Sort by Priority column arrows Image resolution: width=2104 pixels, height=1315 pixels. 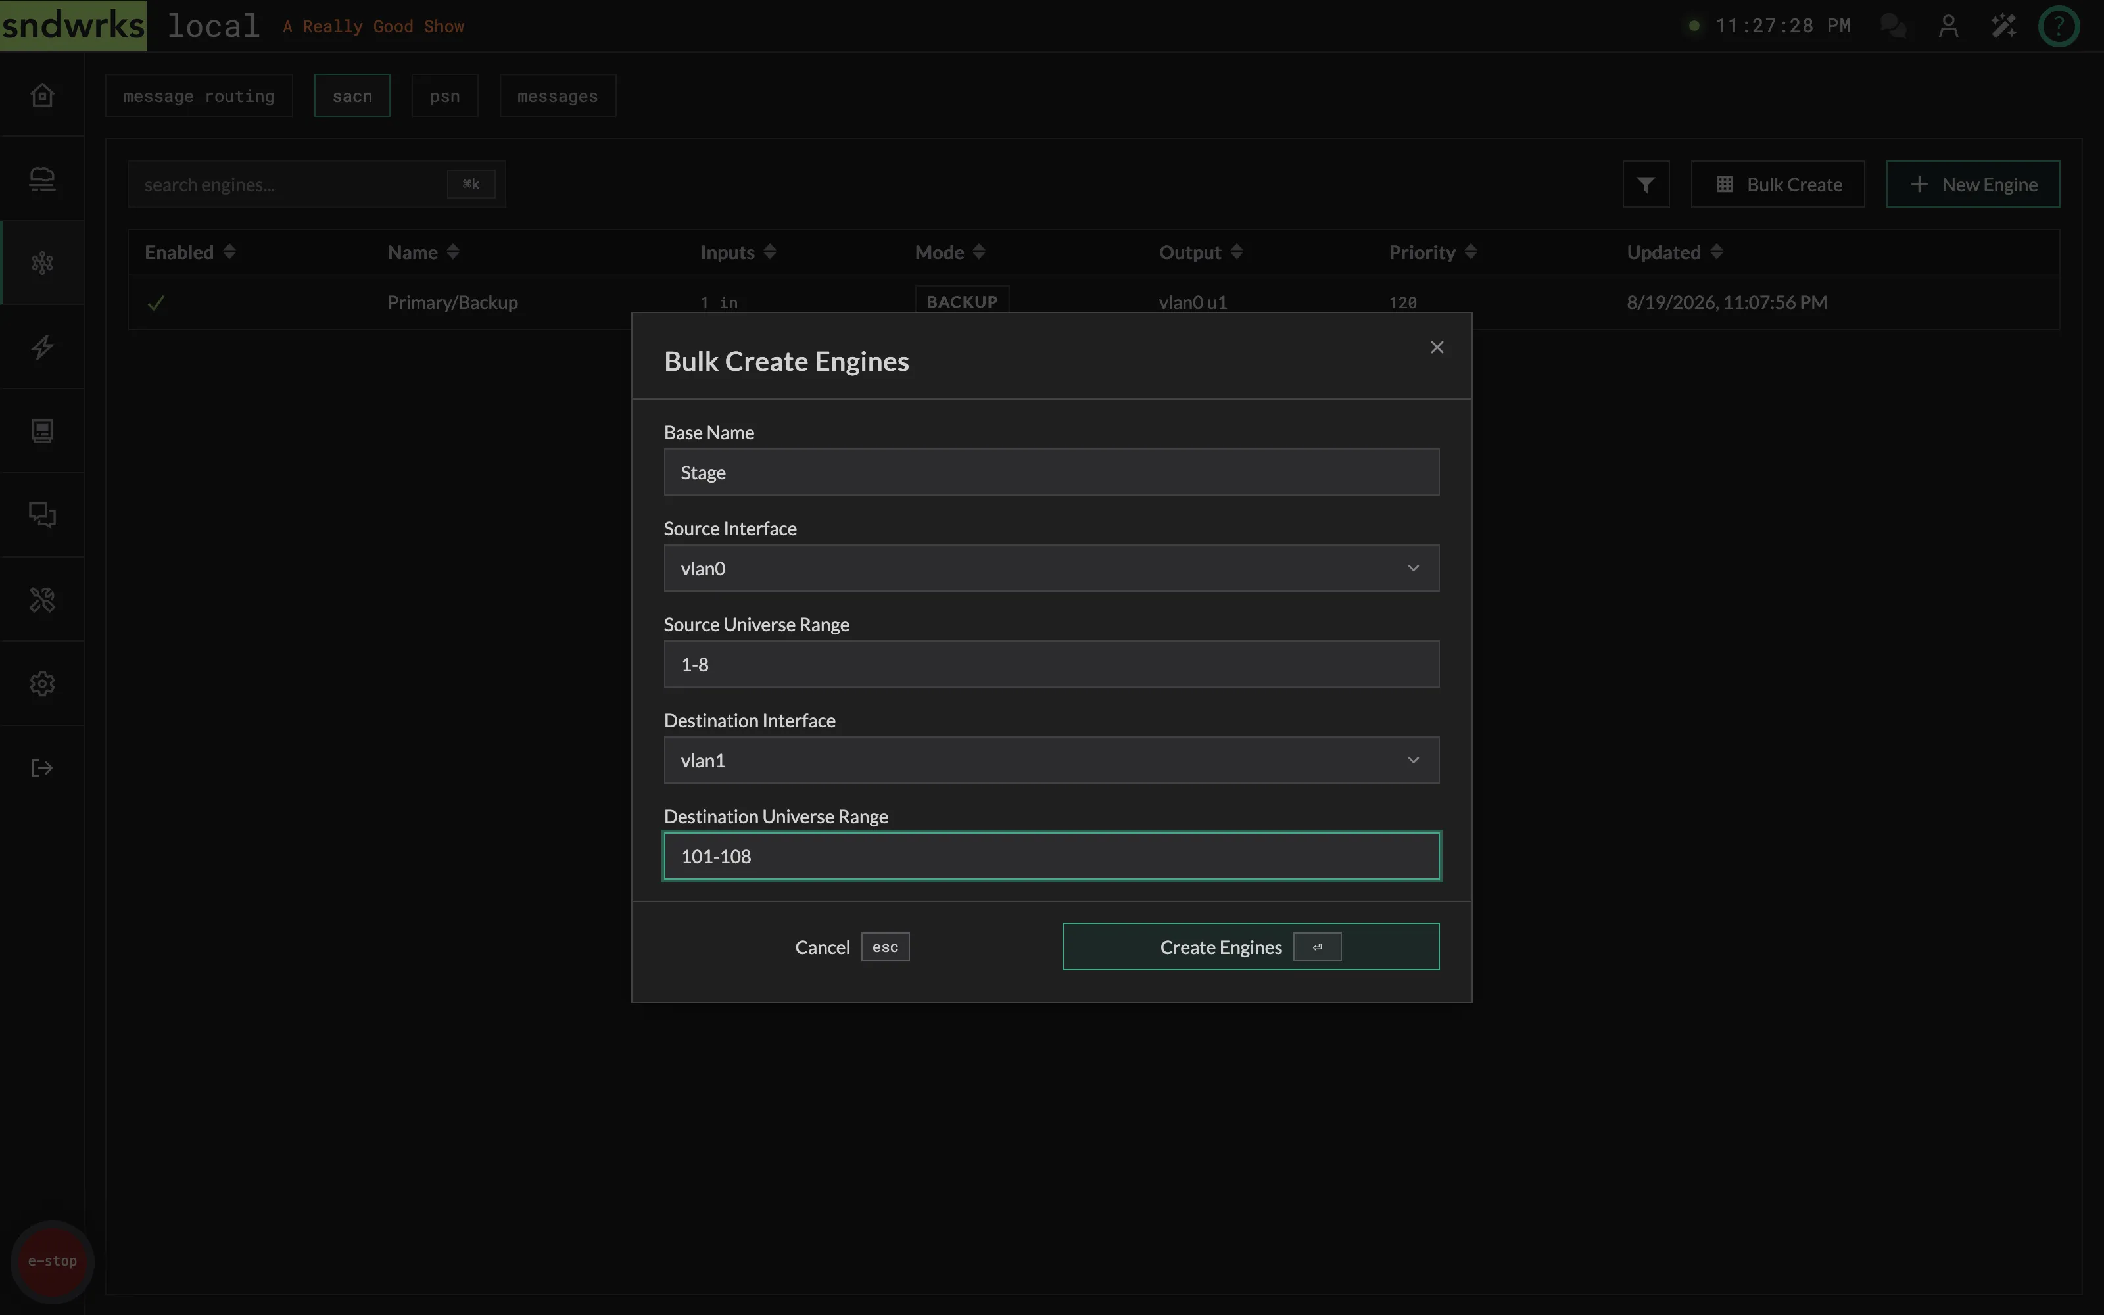pos(1470,252)
